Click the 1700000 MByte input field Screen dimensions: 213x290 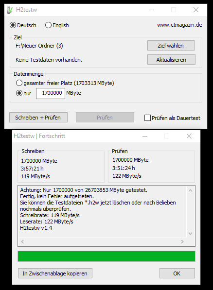coord(51,93)
